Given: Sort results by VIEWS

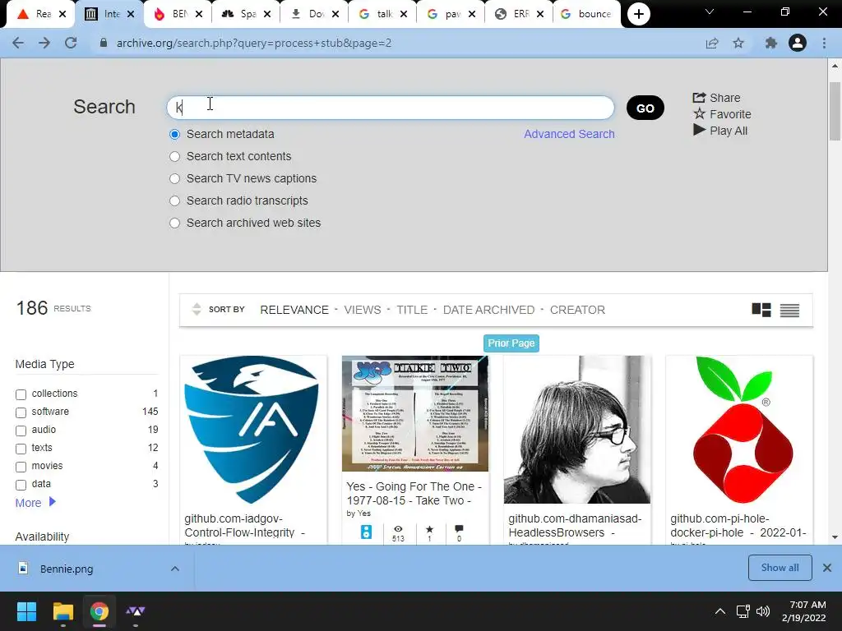Looking at the screenshot, I should pos(363,310).
